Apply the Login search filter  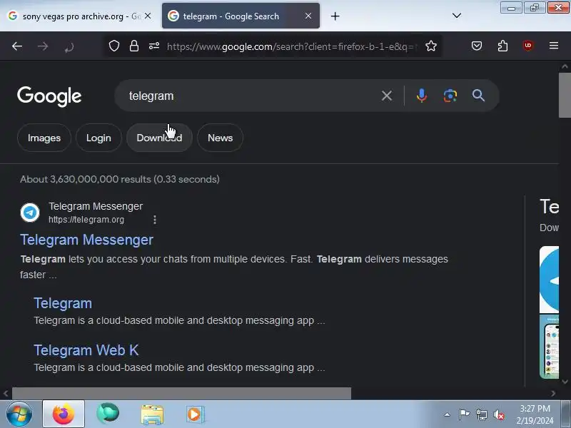(98, 138)
